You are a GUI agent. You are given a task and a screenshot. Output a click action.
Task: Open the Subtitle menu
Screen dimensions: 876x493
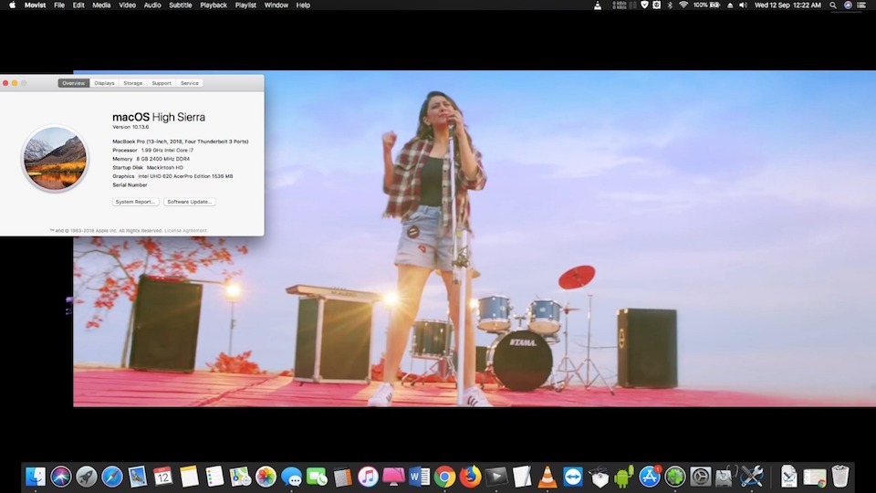(x=180, y=5)
